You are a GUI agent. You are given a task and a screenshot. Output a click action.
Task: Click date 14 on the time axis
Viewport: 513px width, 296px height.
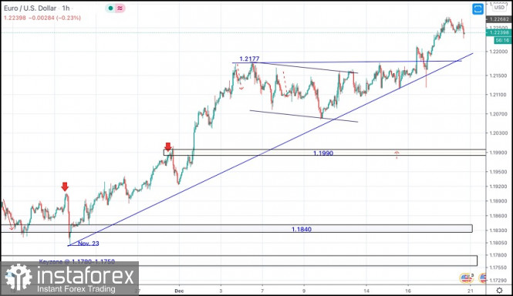point(366,291)
